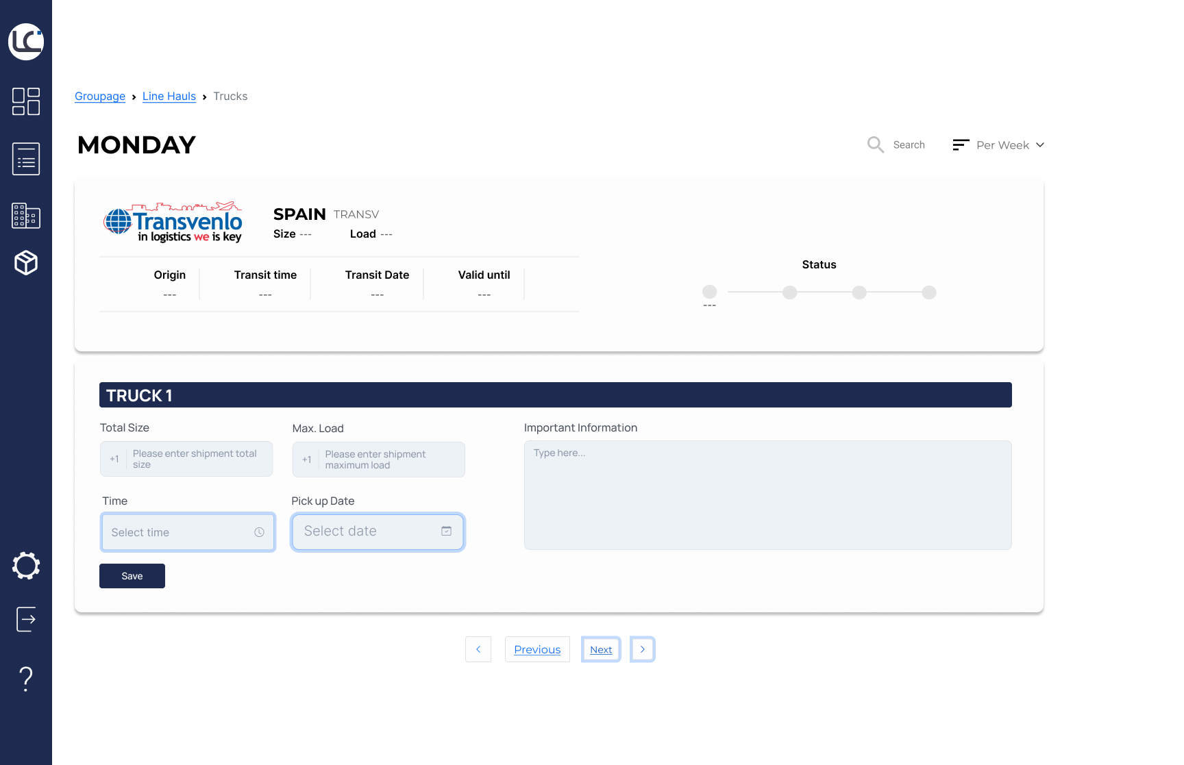
Task: Open the dashboard grid icon in sidebar
Action: (x=26, y=101)
